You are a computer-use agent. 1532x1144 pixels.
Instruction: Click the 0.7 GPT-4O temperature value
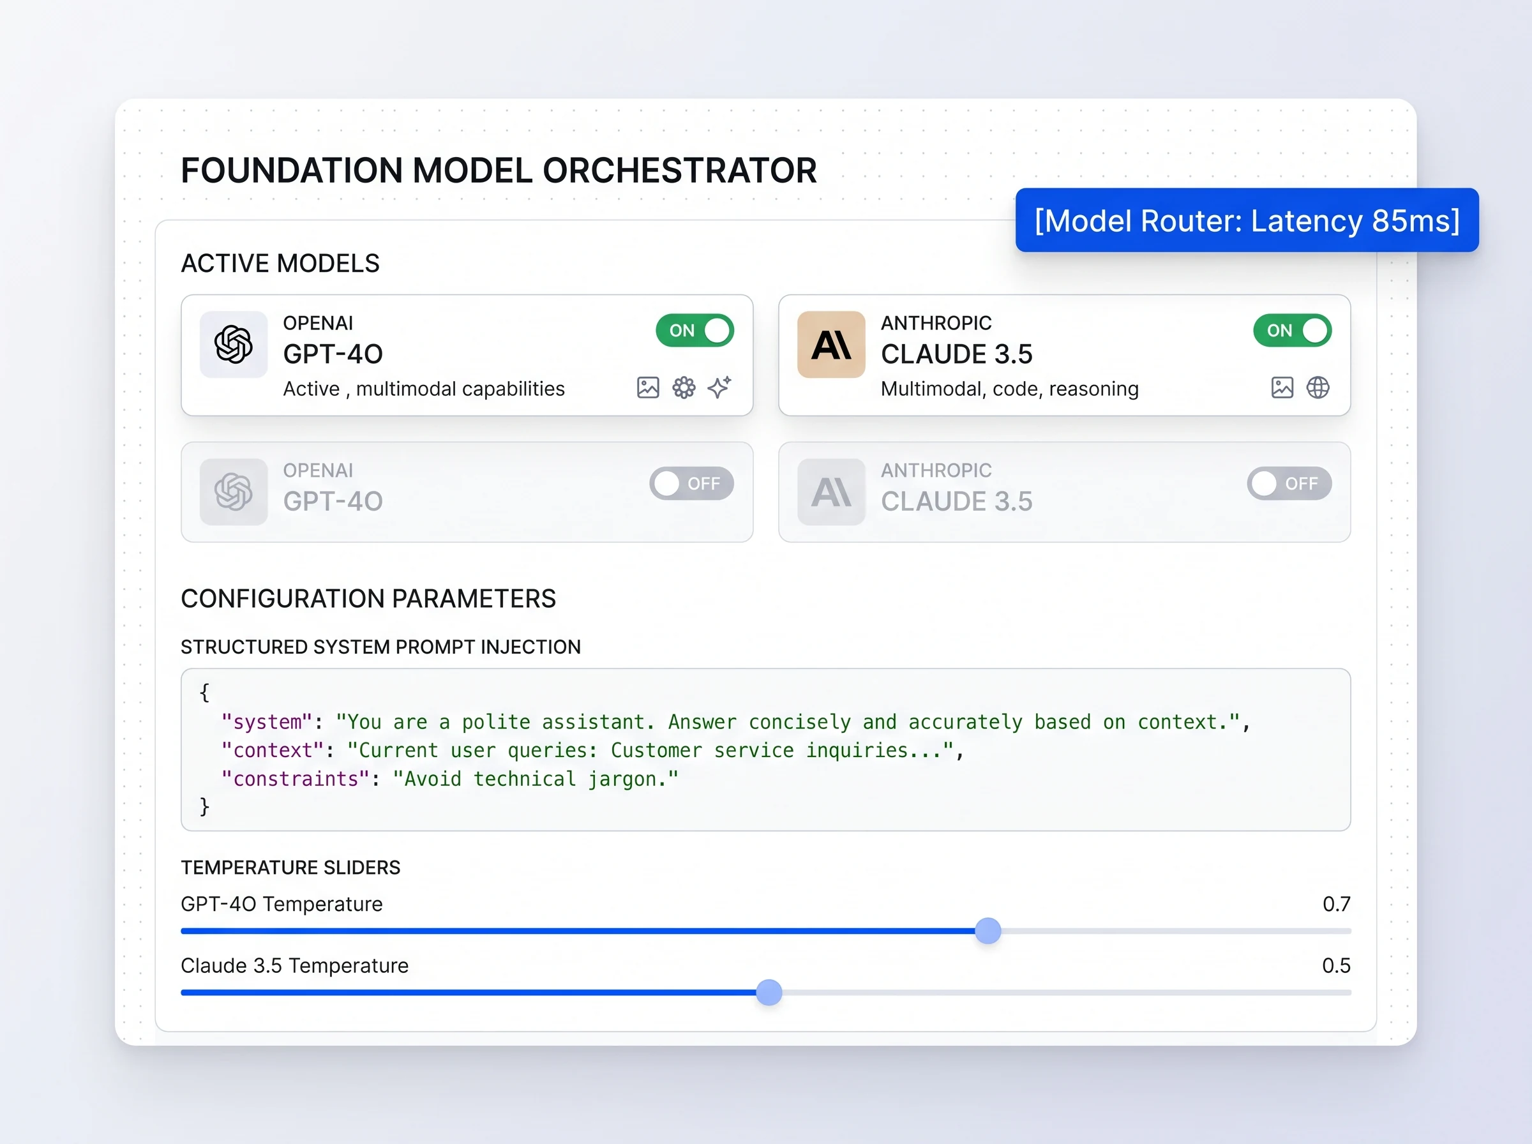click(x=1336, y=904)
